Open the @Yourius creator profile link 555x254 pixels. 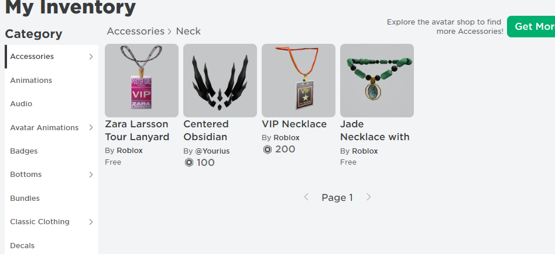tap(212, 151)
